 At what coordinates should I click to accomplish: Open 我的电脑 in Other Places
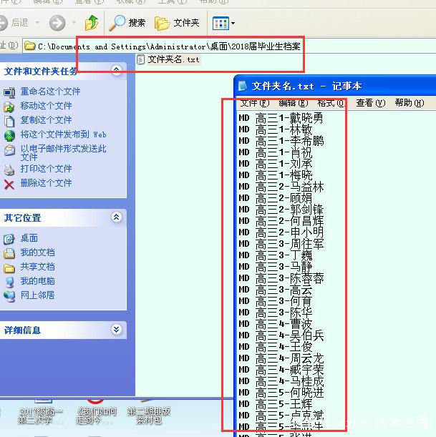pos(38,281)
